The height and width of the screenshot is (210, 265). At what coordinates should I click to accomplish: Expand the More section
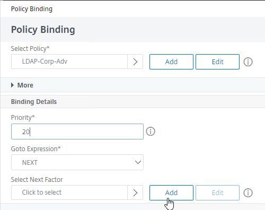tap(22, 85)
